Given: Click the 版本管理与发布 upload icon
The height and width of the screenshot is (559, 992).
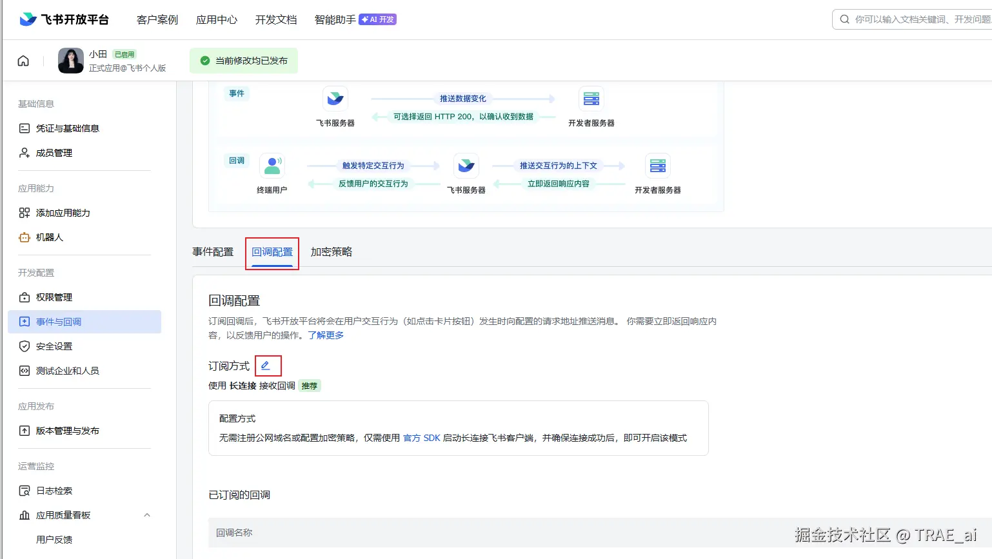Looking at the screenshot, I should click(25, 431).
